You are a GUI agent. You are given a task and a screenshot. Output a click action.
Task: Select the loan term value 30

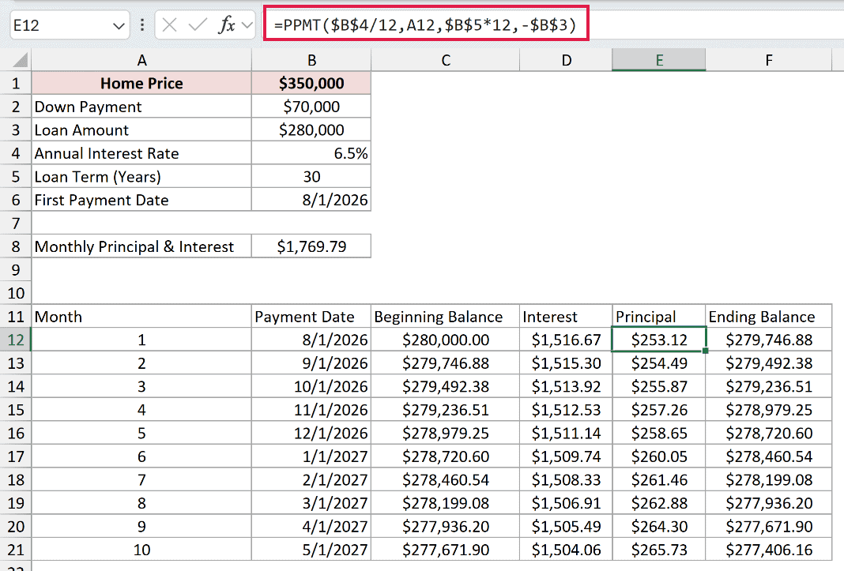coord(311,177)
